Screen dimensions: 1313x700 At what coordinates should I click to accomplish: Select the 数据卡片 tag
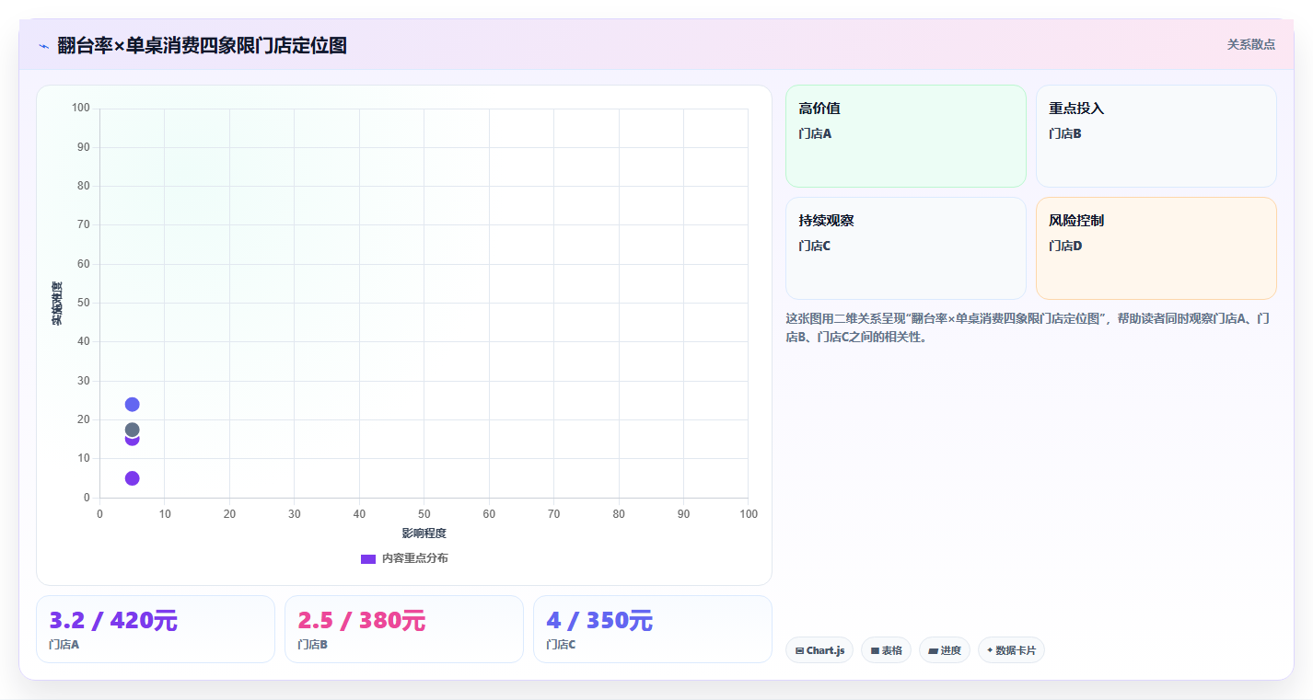click(1011, 650)
